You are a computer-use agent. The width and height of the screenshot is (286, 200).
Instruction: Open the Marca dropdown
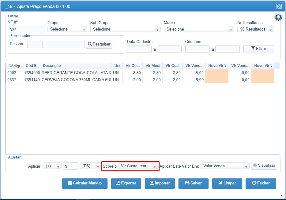coord(199,29)
